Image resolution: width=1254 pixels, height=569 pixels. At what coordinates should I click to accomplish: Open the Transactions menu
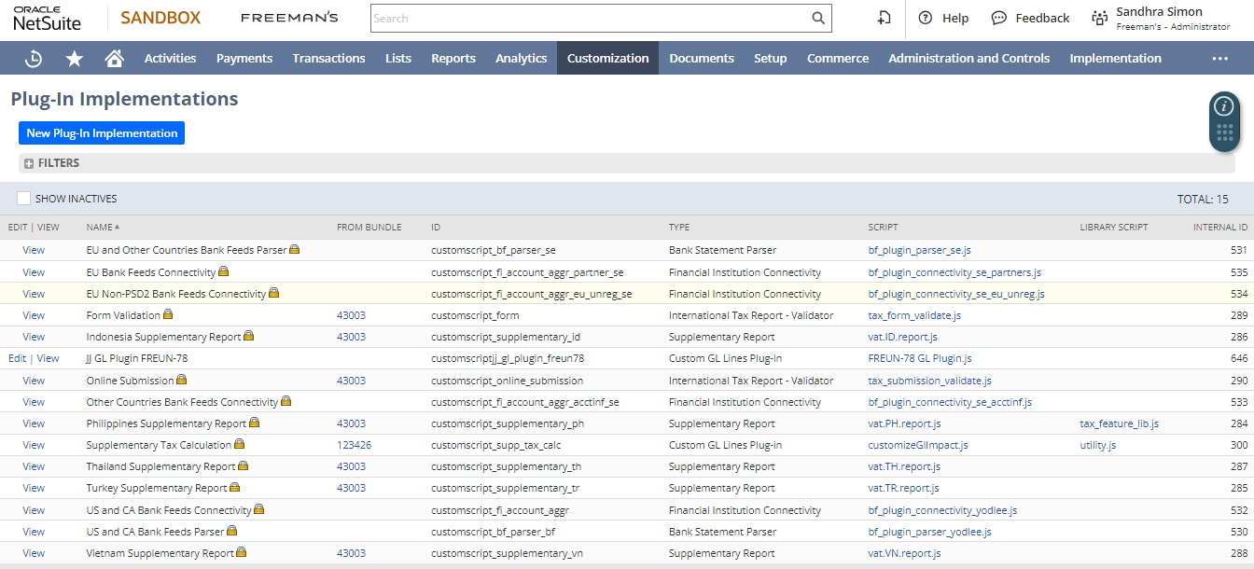tap(328, 58)
